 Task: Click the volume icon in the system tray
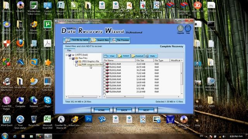[224, 136]
